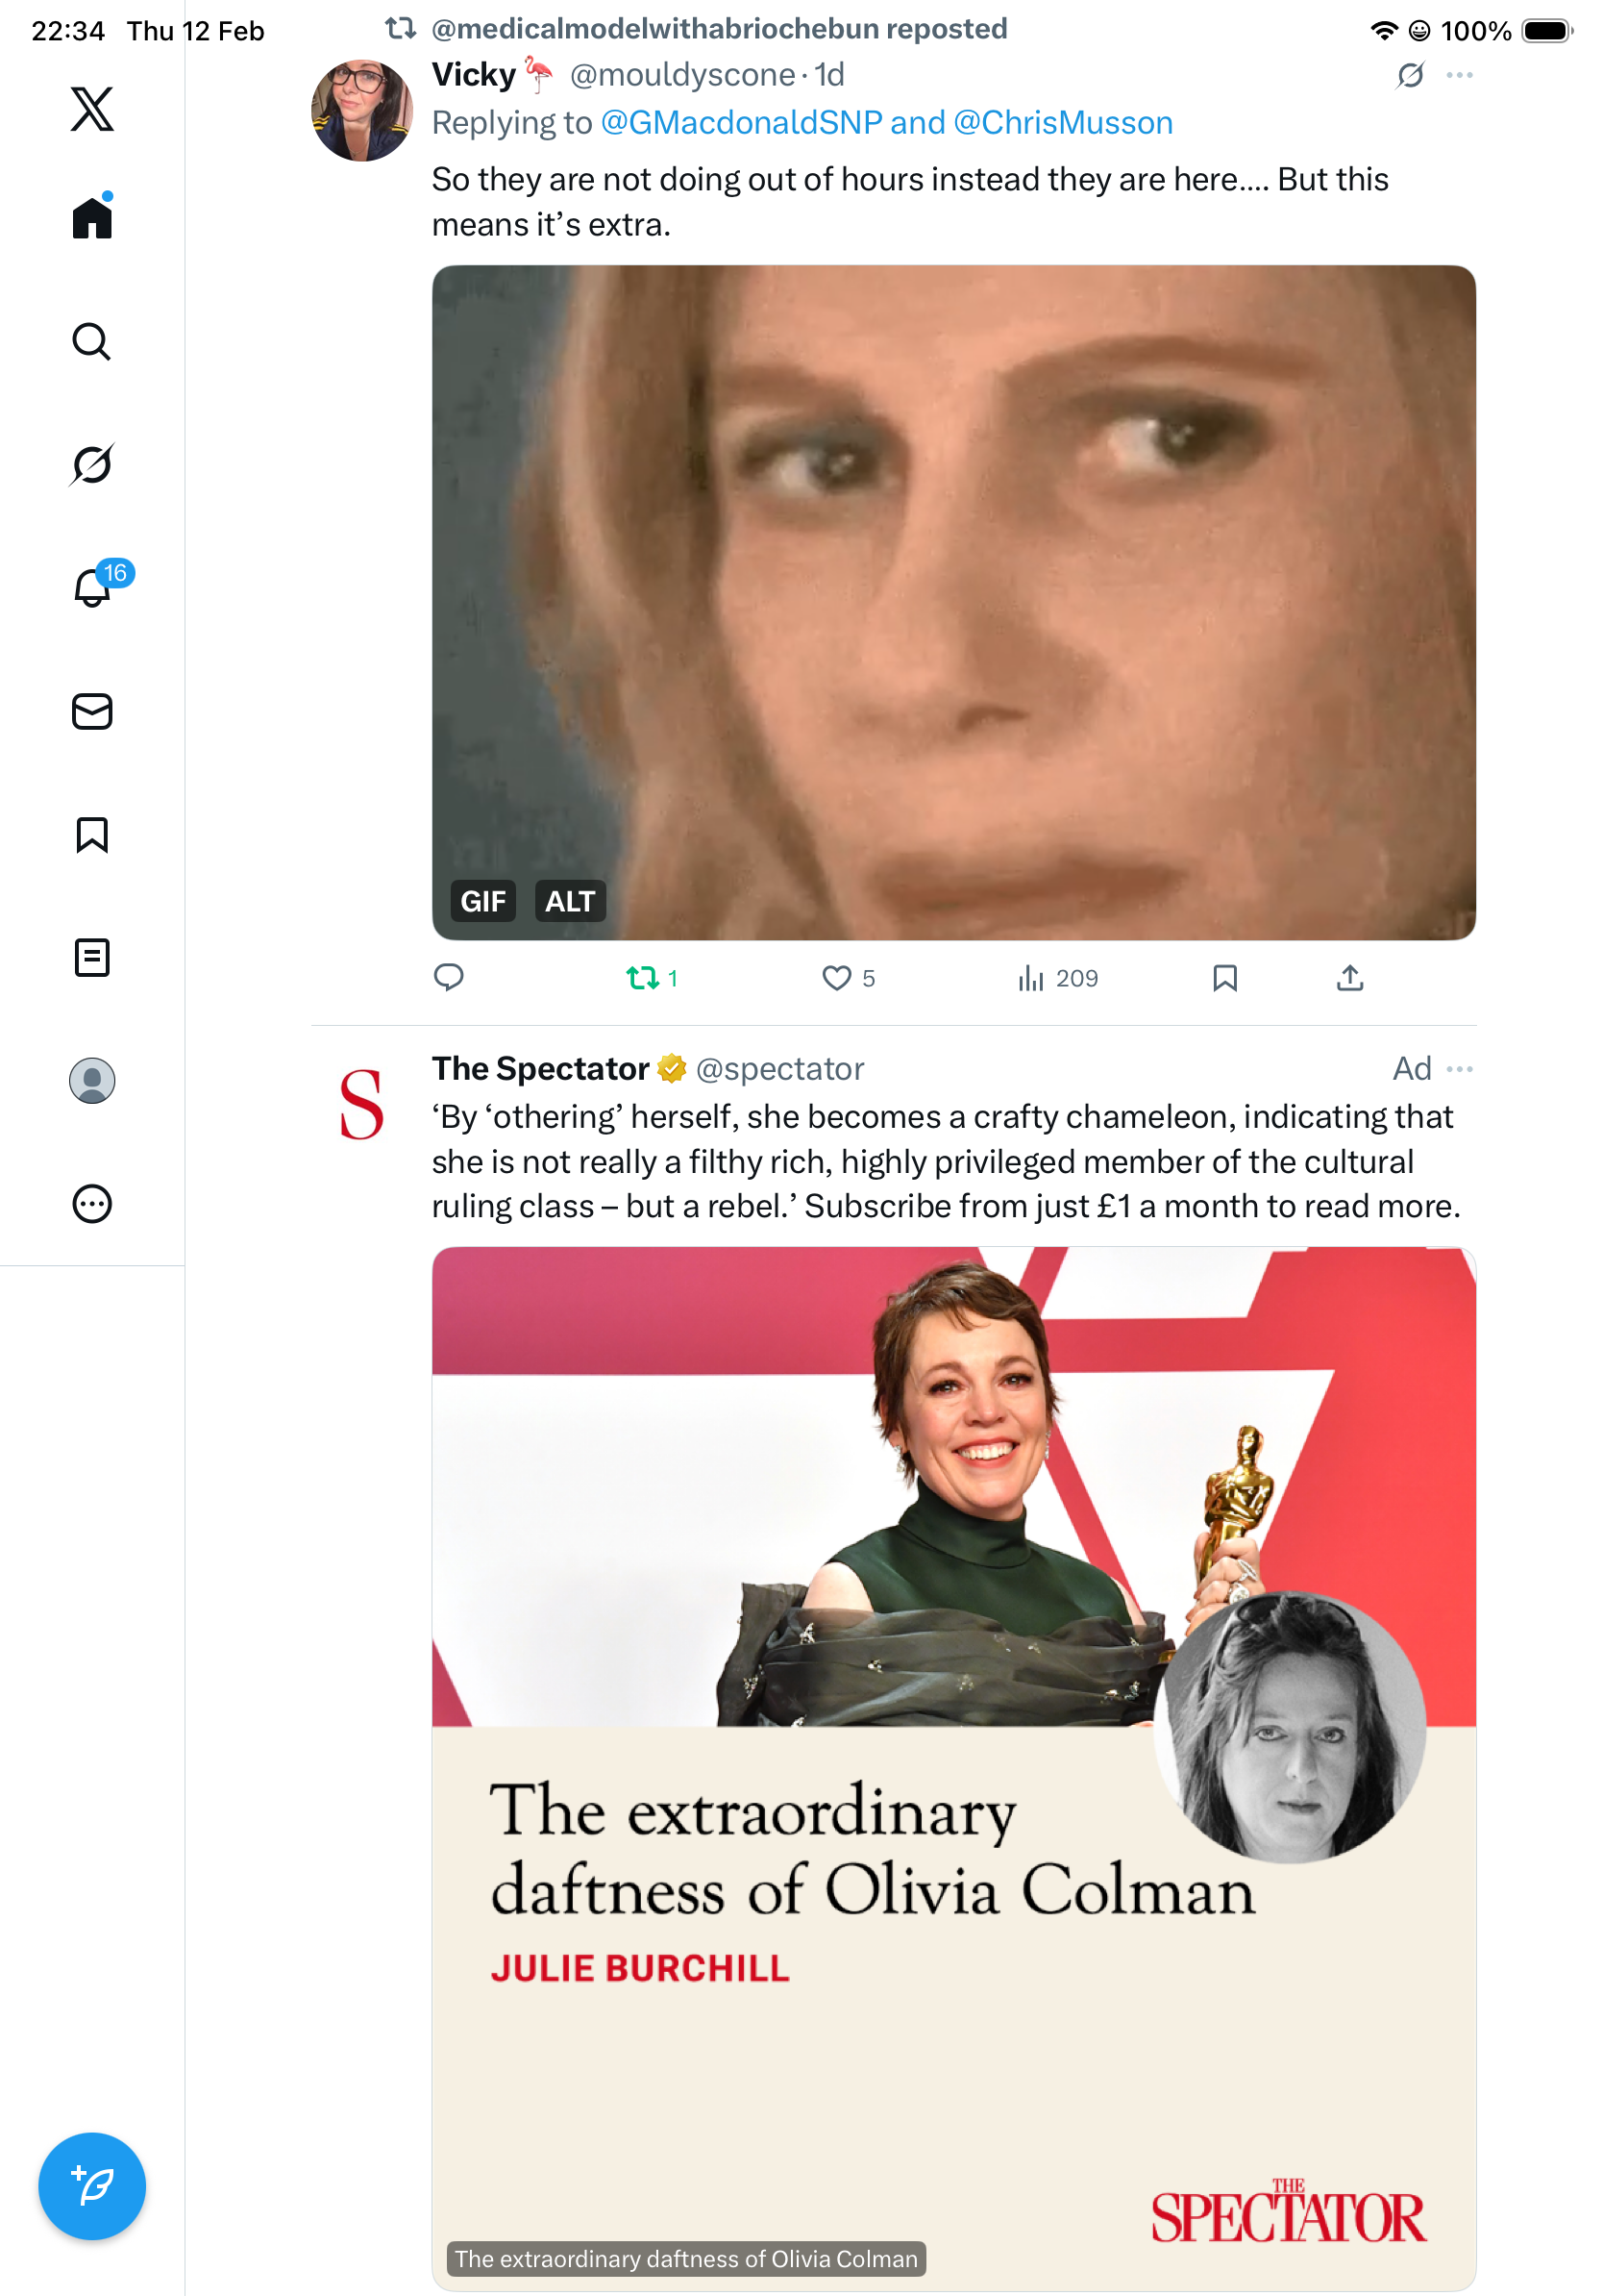Open the Search magnifier in sidebar

92,341
